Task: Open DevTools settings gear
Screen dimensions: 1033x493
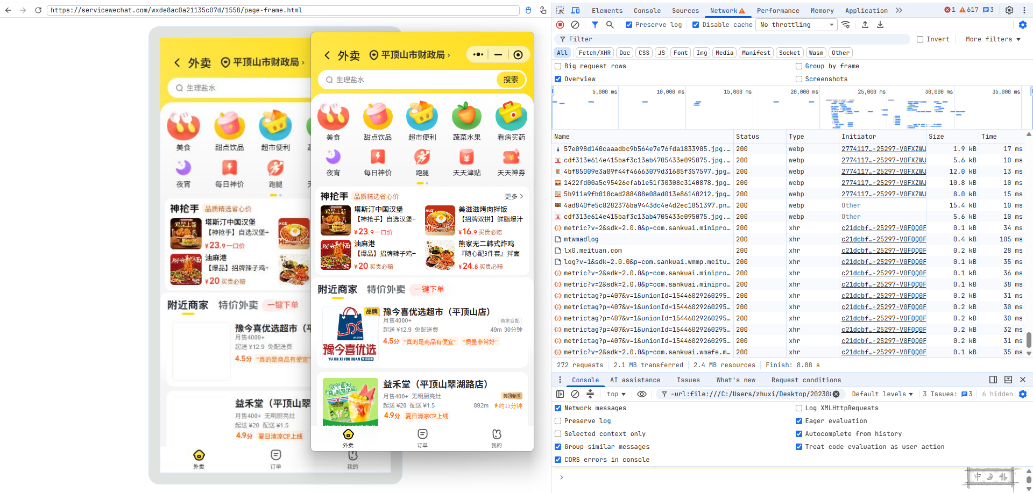Action: click(x=1009, y=10)
